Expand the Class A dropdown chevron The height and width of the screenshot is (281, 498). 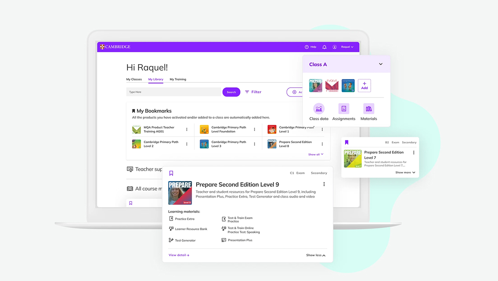point(380,64)
